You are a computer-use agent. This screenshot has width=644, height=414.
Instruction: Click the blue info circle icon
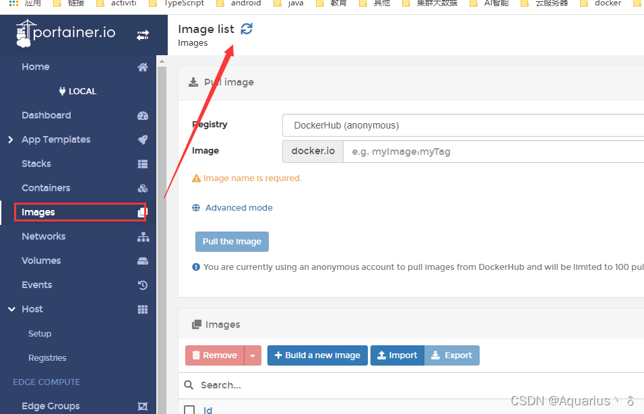196,267
